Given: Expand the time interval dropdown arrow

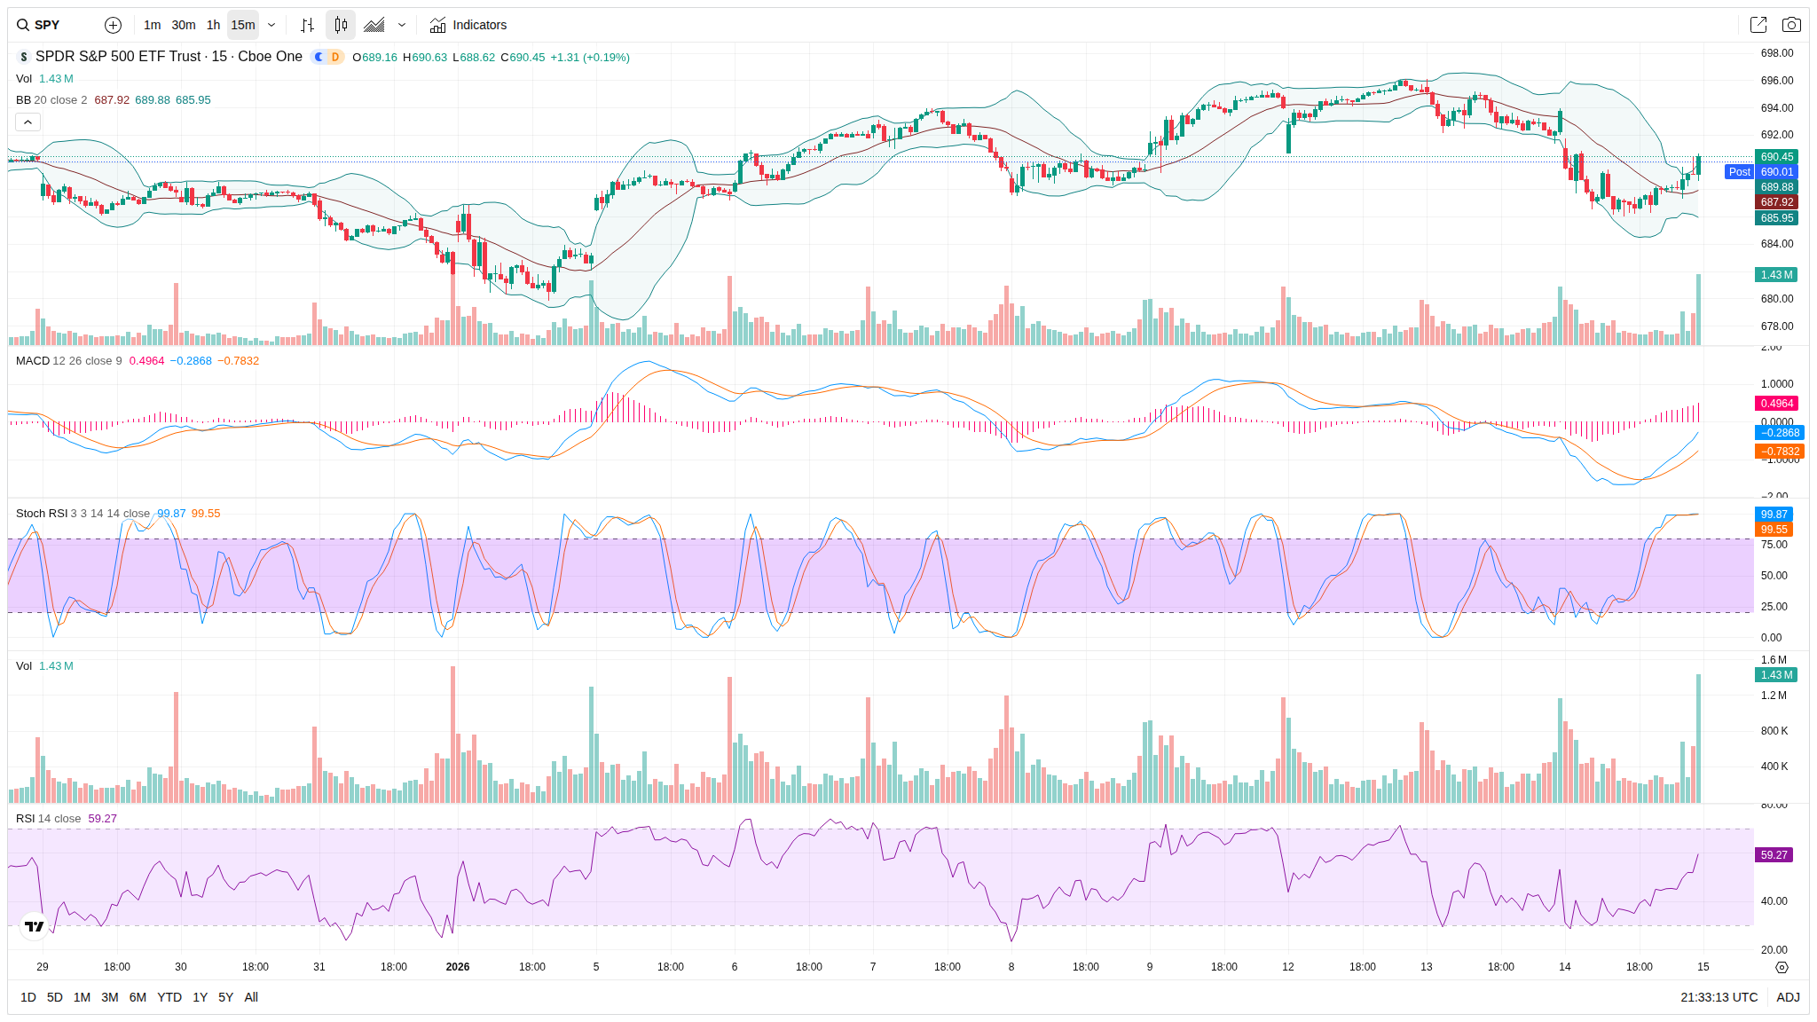Looking at the screenshot, I should tap(271, 25).
